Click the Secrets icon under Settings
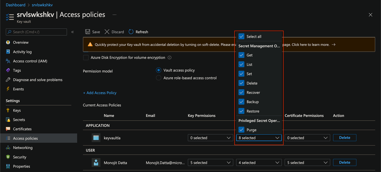The image size is (381, 172). (x=8, y=120)
